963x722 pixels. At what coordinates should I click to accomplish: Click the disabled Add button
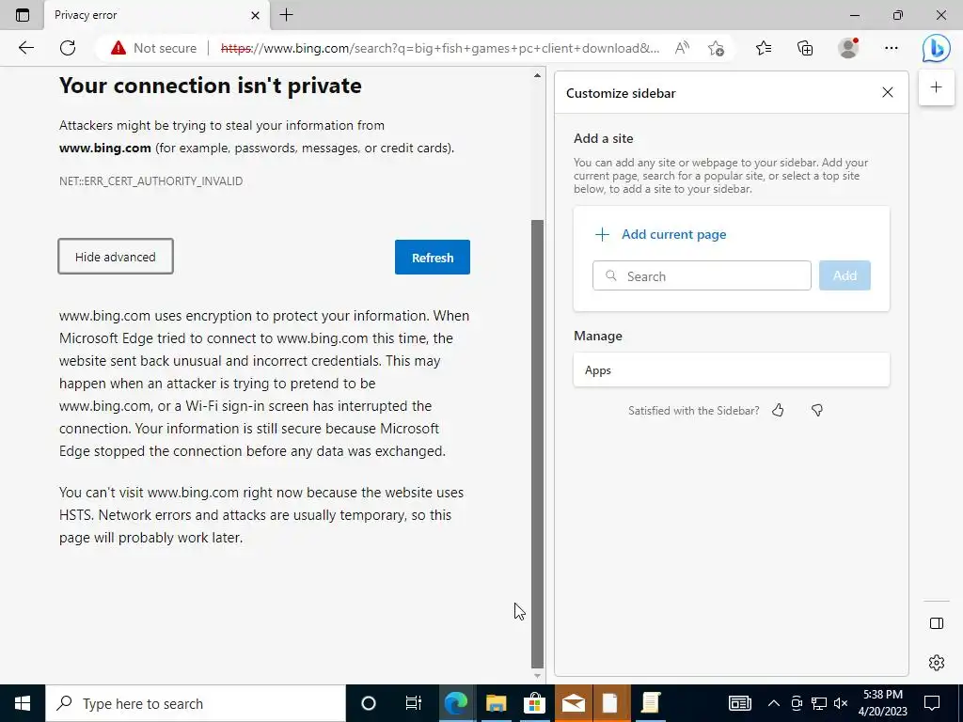(845, 275)
